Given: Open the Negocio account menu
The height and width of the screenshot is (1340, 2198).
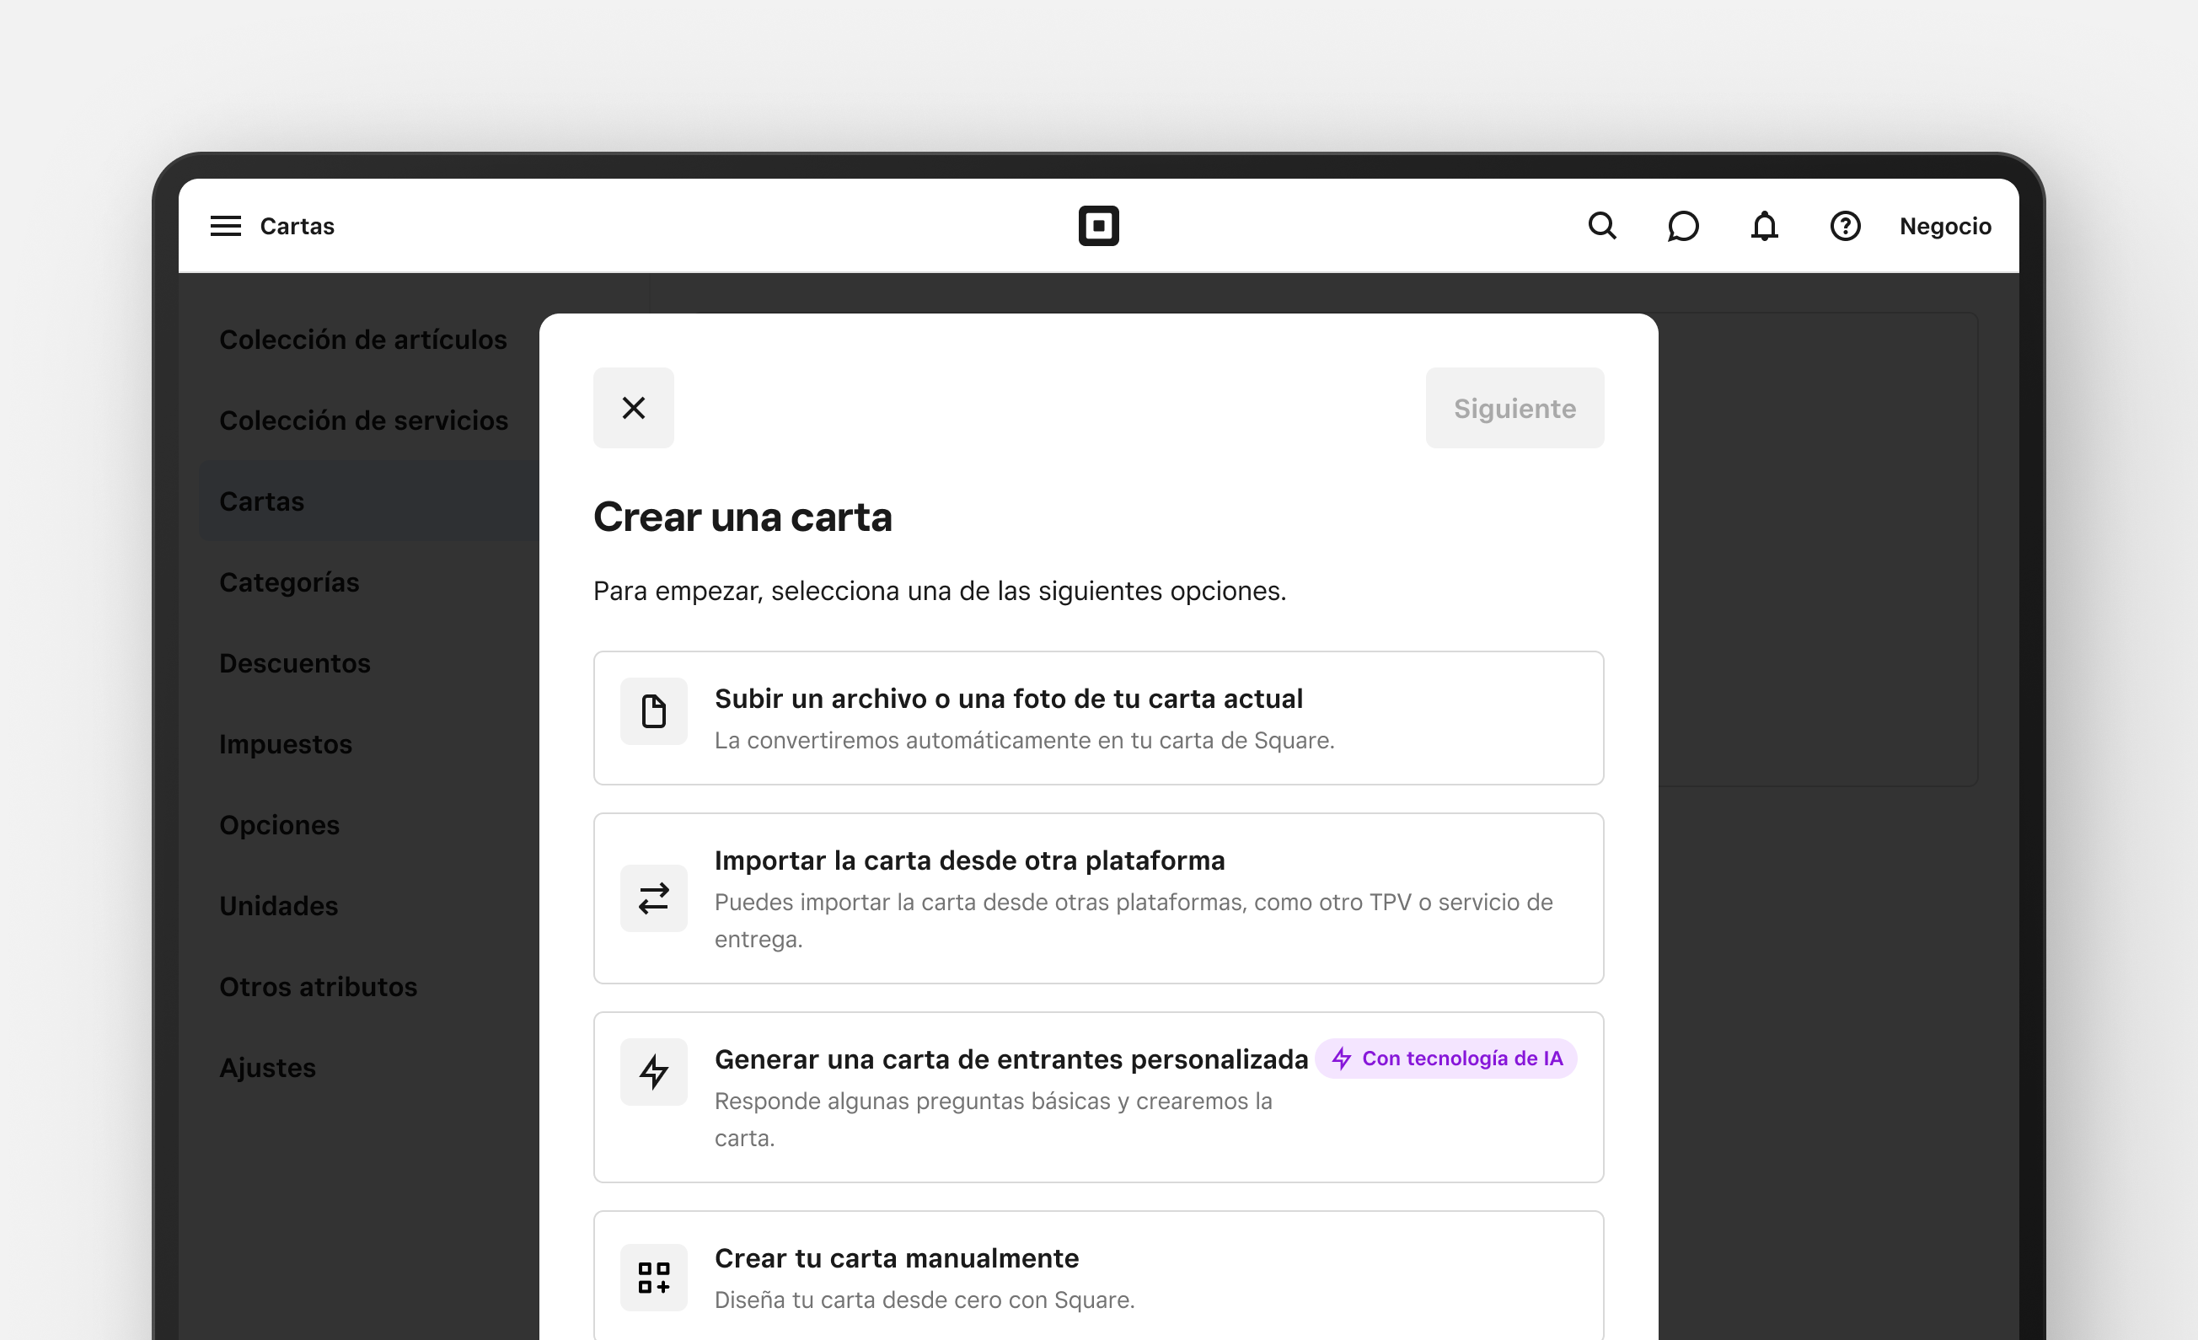Looking at the screenshot, I should [1944, 226].
